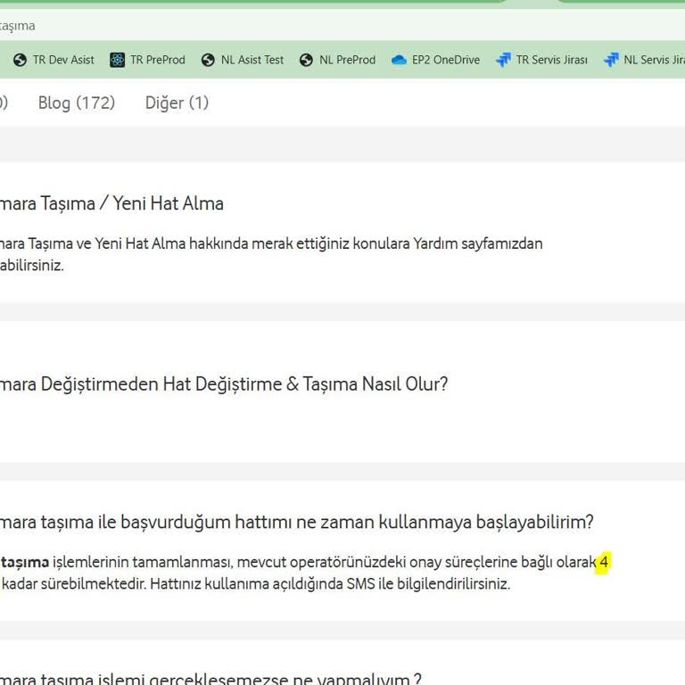Open the NL Servis Jira bookmark icon
The height and width of the screenshot is (685, 685).
(x=611, y=60)
